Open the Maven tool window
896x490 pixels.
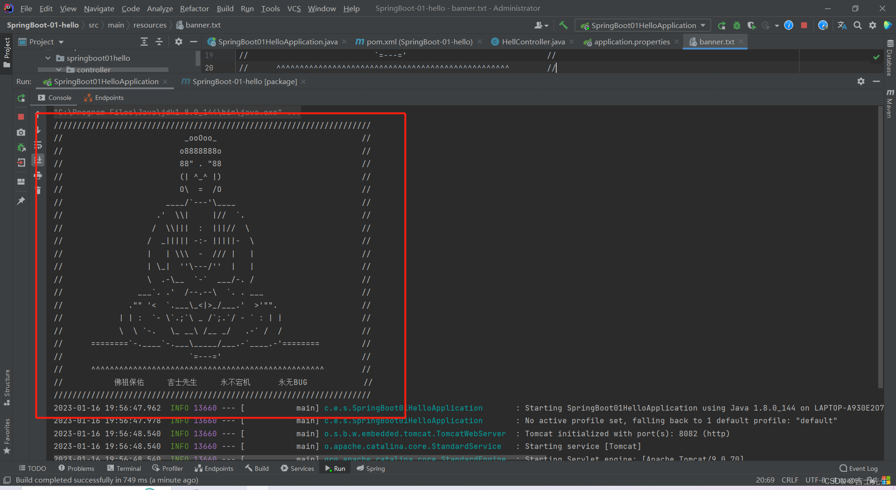pos(890,104)
